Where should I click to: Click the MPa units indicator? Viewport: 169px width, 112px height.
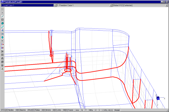click(91, 110)
